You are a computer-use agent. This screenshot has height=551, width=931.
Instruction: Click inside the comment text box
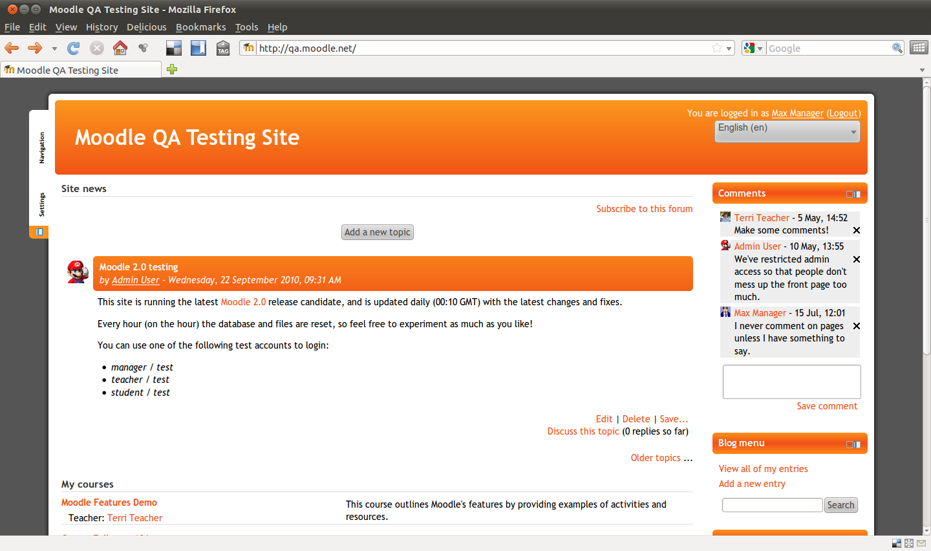791,382
